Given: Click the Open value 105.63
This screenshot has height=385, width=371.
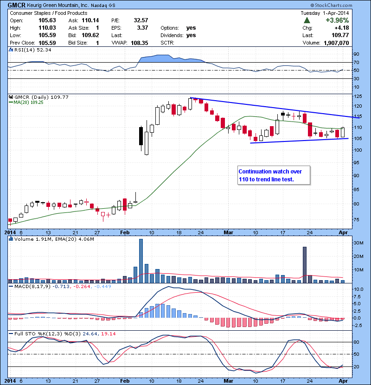Looking at the screenshot, I should pyautogui.click(x=47, y=20).
